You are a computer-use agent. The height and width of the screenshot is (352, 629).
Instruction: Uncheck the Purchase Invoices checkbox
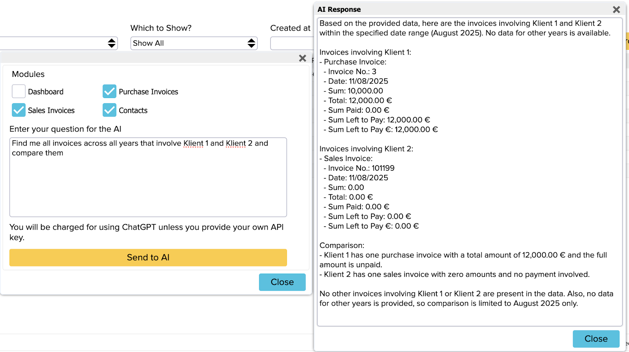(x=109, y=91)
